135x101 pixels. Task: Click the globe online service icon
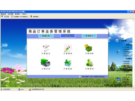[119, 67]
